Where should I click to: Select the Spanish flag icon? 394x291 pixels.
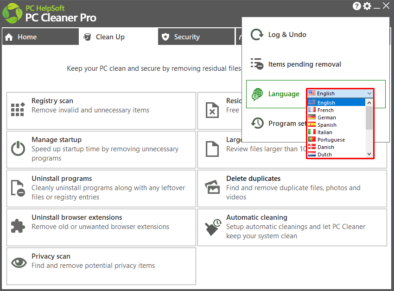(x=312, y=124)
